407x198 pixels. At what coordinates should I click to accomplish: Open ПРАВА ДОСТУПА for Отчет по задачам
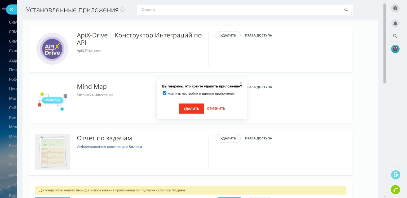coord(258,138)
